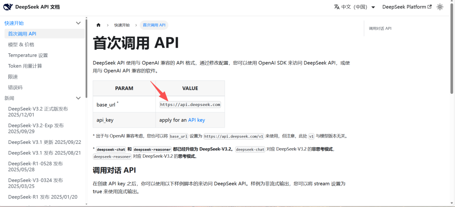Click the https://api.deepseek.com value cell
Image resolution: width=455 pixels, height=207 pixels.
pos(190,105)
